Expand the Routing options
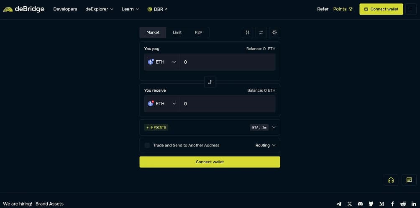The width and height of the screenshot is (420, 208). pyautogui.click(x=265, y=145)
